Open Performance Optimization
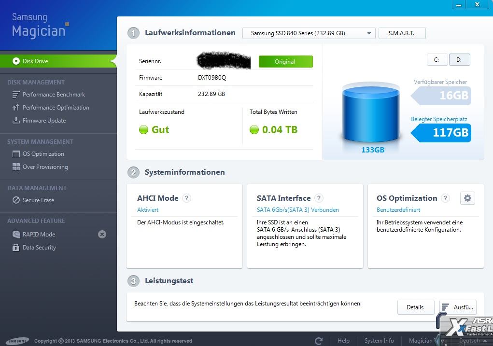 click(51, 108)
